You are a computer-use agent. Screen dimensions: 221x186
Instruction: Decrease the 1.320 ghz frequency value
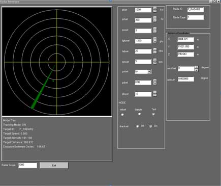(155, 42)
